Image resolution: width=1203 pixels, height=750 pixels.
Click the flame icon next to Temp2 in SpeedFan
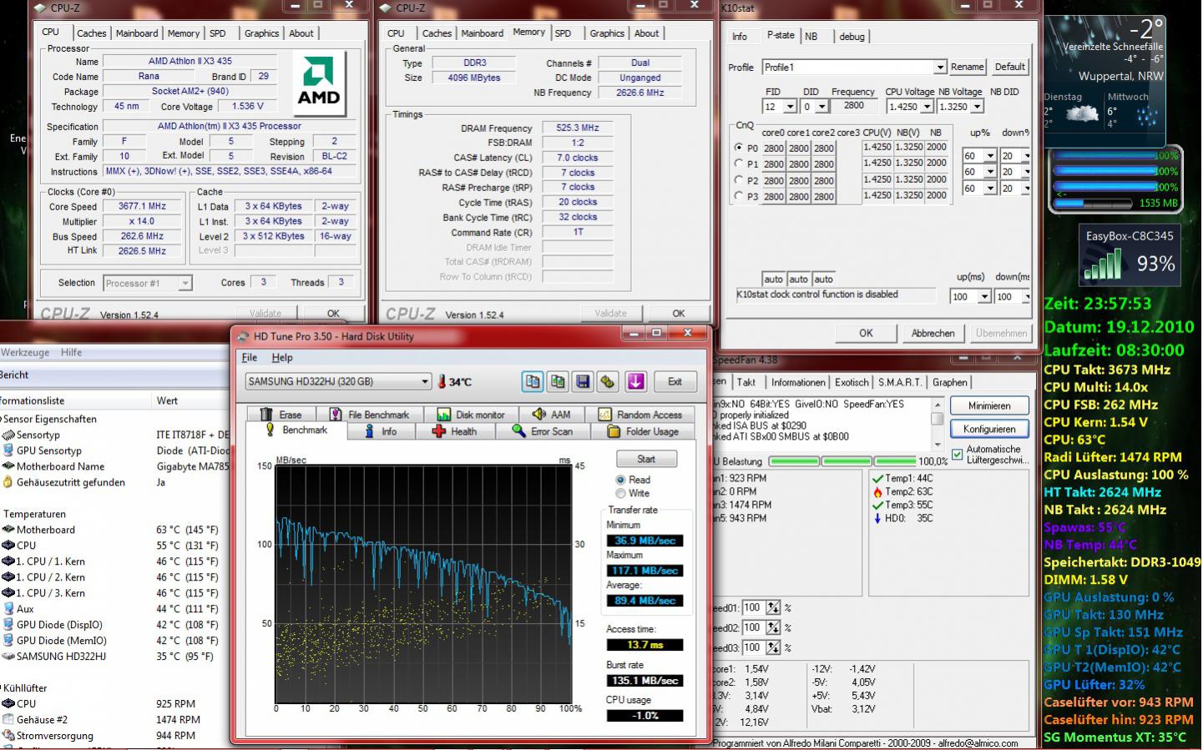pyautogui.click(x=877, y=491)
